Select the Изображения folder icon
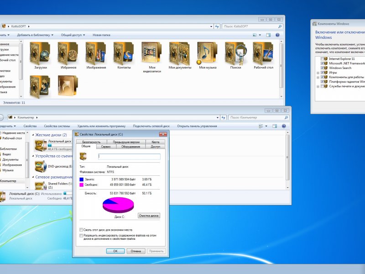The image size is (365, 274). click(x=96, y=53)
